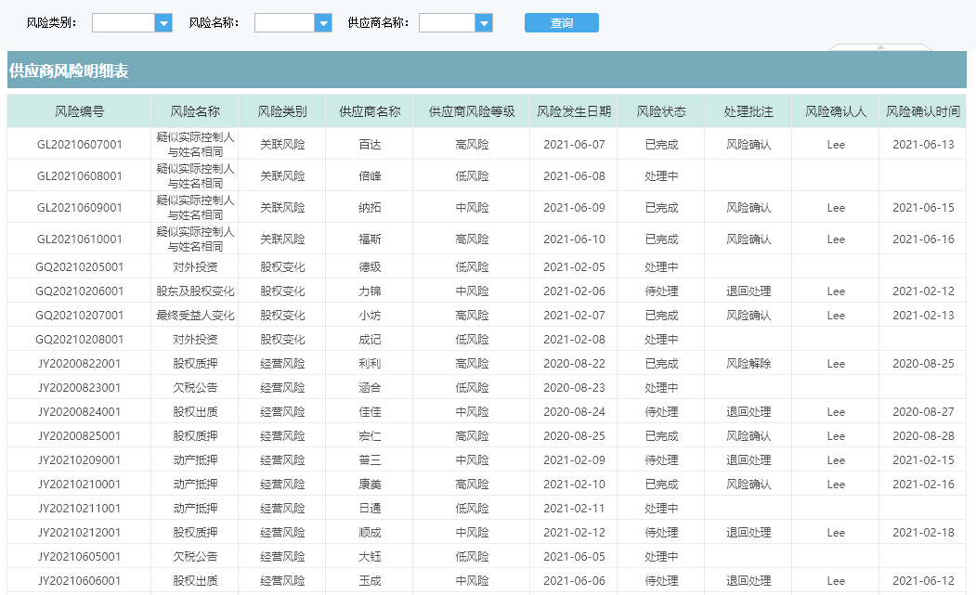
Task: Click the 风险名称 column header
Action: pos(195,111)
